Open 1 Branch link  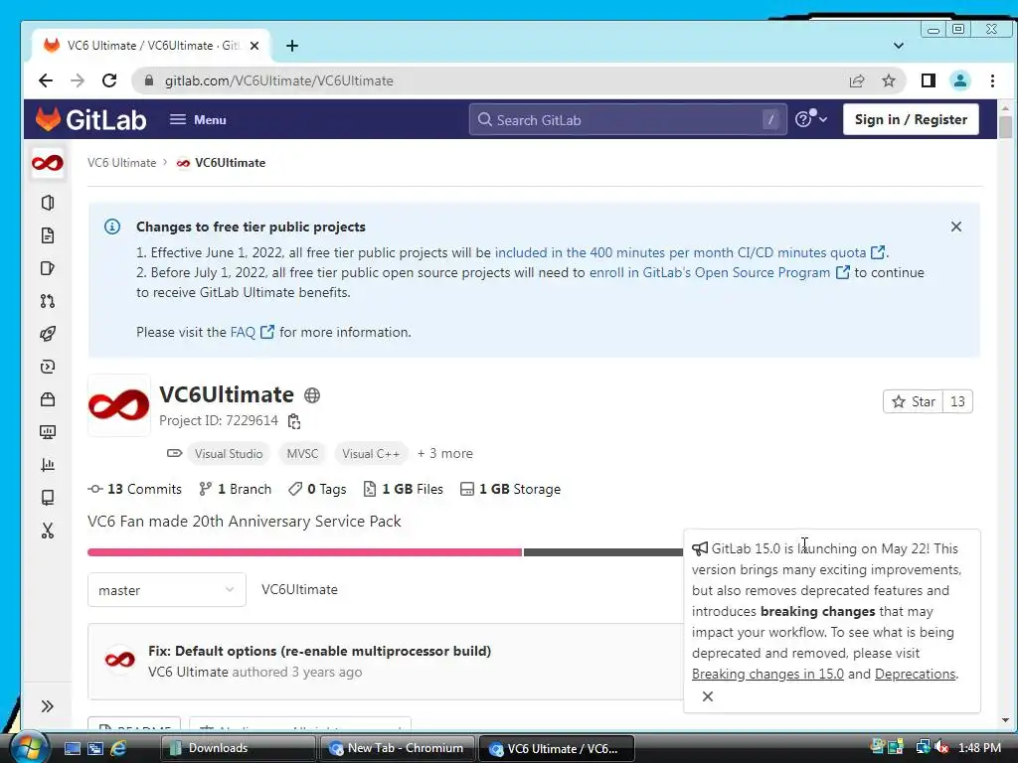click(235, 489)
